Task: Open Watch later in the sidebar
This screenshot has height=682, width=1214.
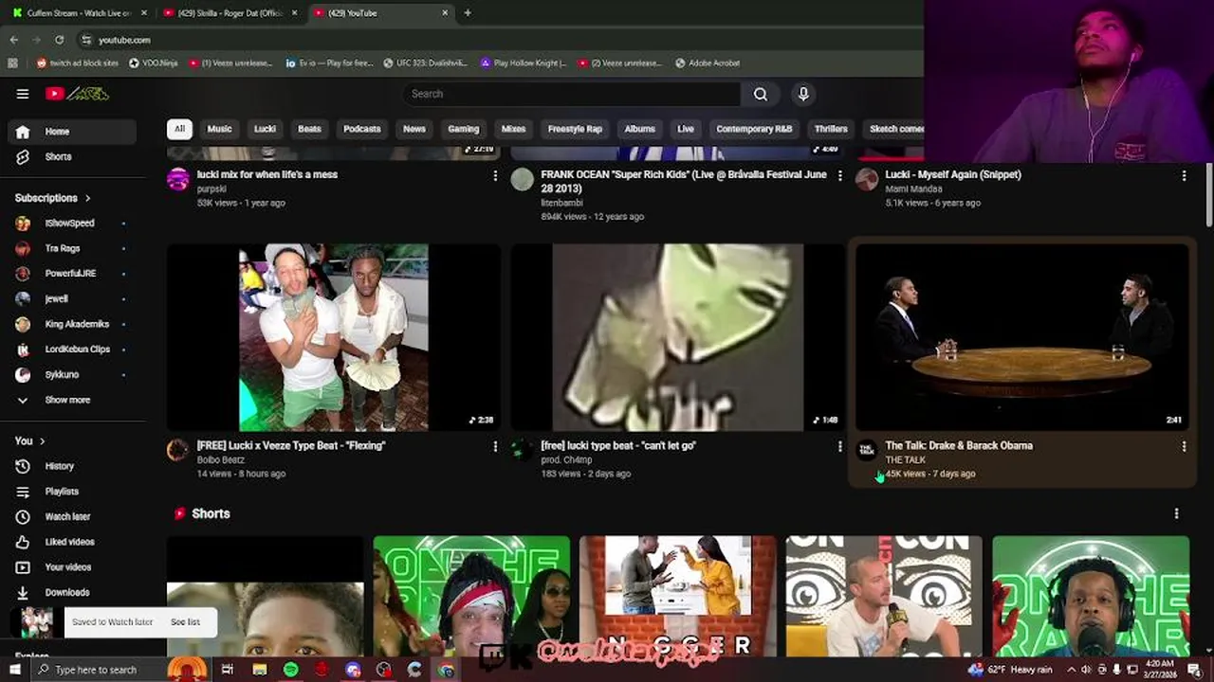Action: (x=72, y=516)
